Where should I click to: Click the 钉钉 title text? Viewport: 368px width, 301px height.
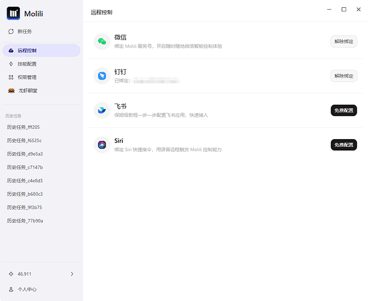(120, 72)
